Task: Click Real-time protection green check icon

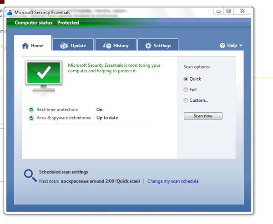Action: 31,110
